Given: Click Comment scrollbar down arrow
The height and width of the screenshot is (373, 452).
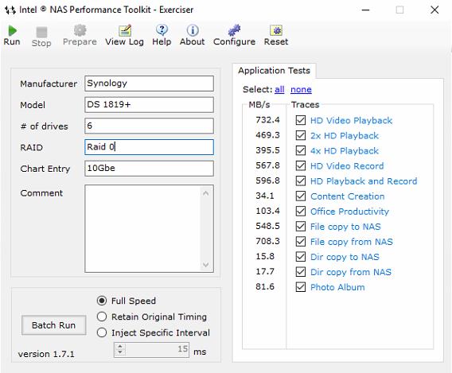Looking at the screenshot, I should [205, 264].
